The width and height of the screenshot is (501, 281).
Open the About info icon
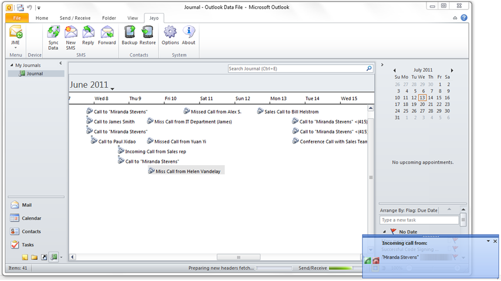[188, 37]
